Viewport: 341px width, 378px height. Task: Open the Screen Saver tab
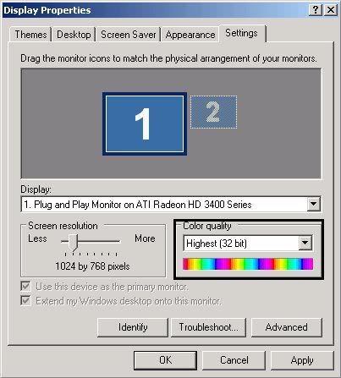point(129,35)
